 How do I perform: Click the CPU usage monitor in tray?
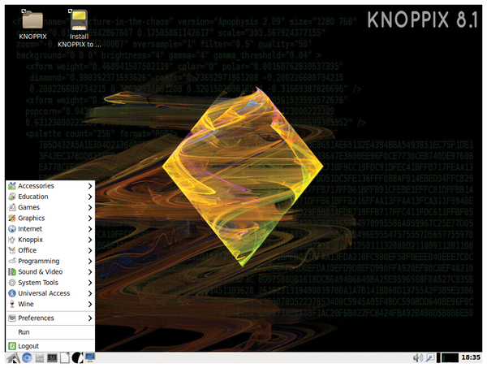[x=450, y=357]
